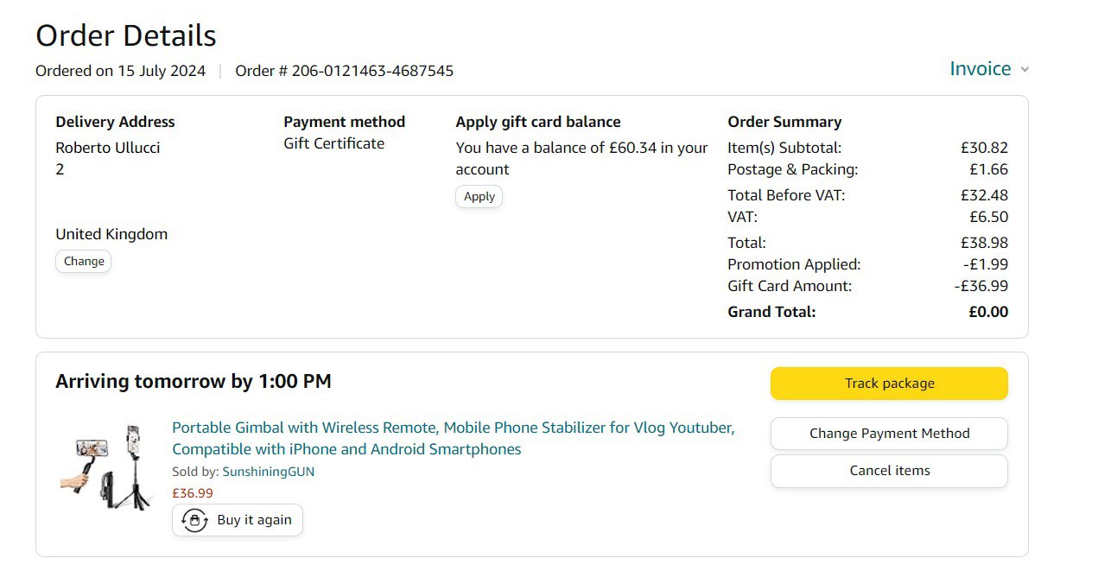The height and width of the screenshot is (571, 1098).
Task: Apply the gift card balance
Action: [479, 196]
